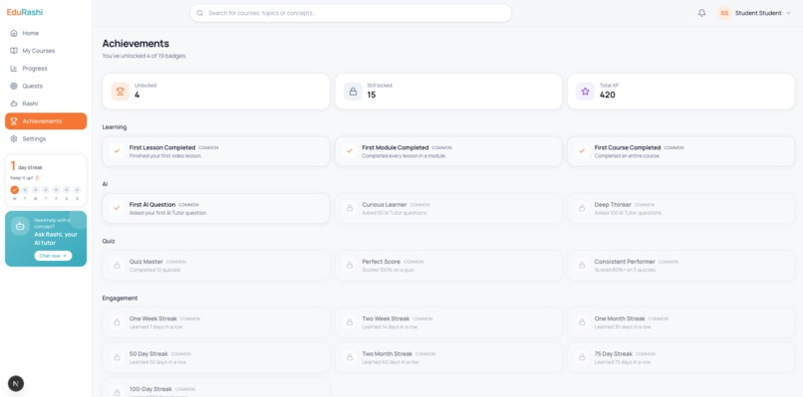Open Home in the sidebar
This screenshot has height=397, width=803.
(x=46, y=33)
